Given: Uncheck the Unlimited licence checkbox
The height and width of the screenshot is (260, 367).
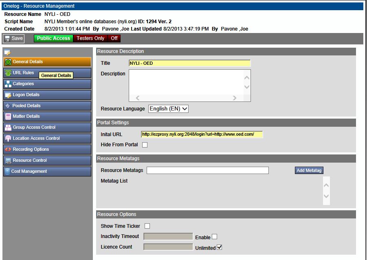Looking at the screenshot, I should tap(219, 247).
